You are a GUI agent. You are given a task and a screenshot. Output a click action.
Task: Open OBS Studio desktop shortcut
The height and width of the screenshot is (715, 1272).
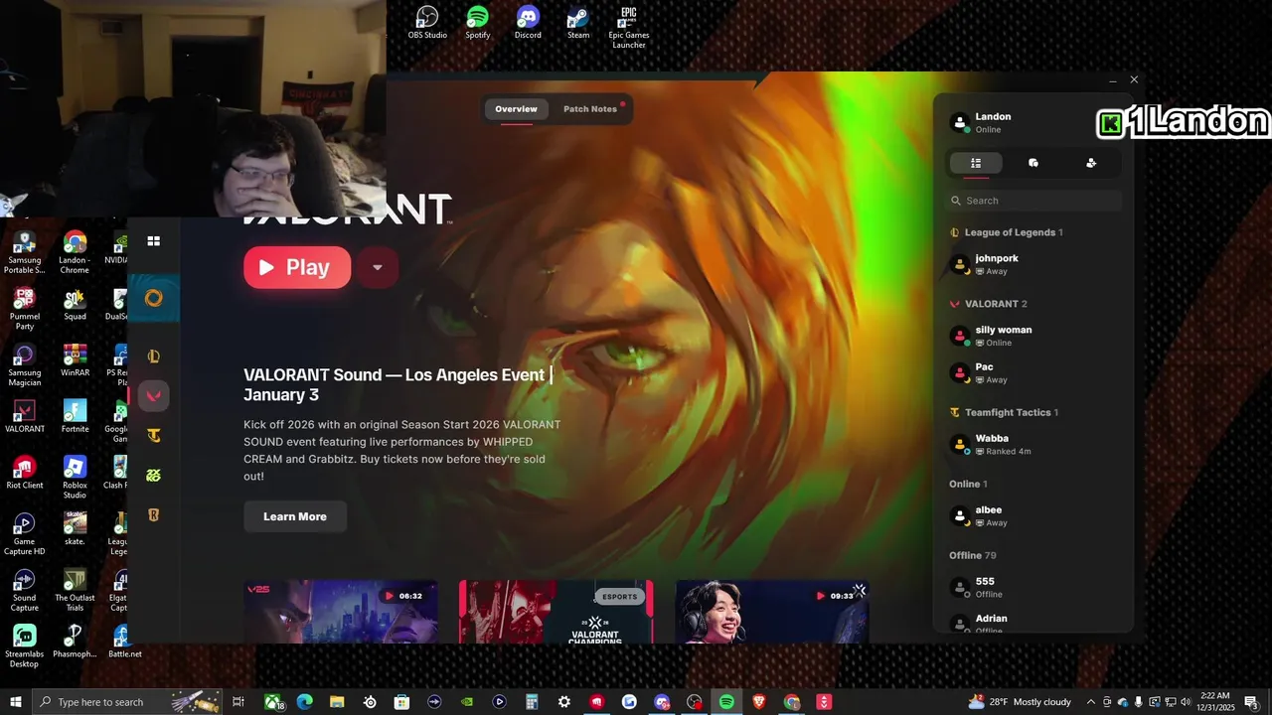click(427, 22)
